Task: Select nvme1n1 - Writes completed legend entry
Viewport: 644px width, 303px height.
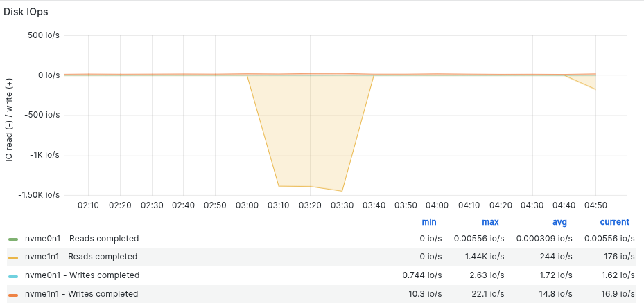Action: coord(82,294)
